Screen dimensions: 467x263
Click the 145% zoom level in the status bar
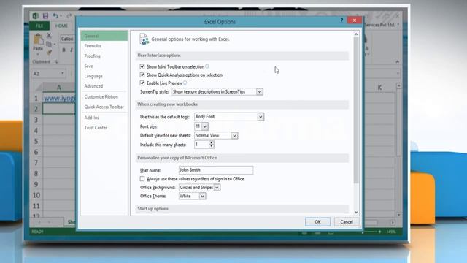click(391, 232)
